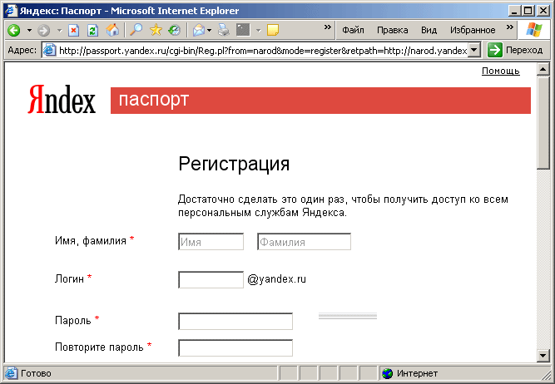Click the Имя, фамилия label
The image size is (555, 384).
click(x=91, y=241)
